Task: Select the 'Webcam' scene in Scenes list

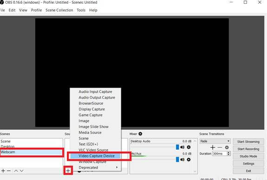Action: click(31, 152)
